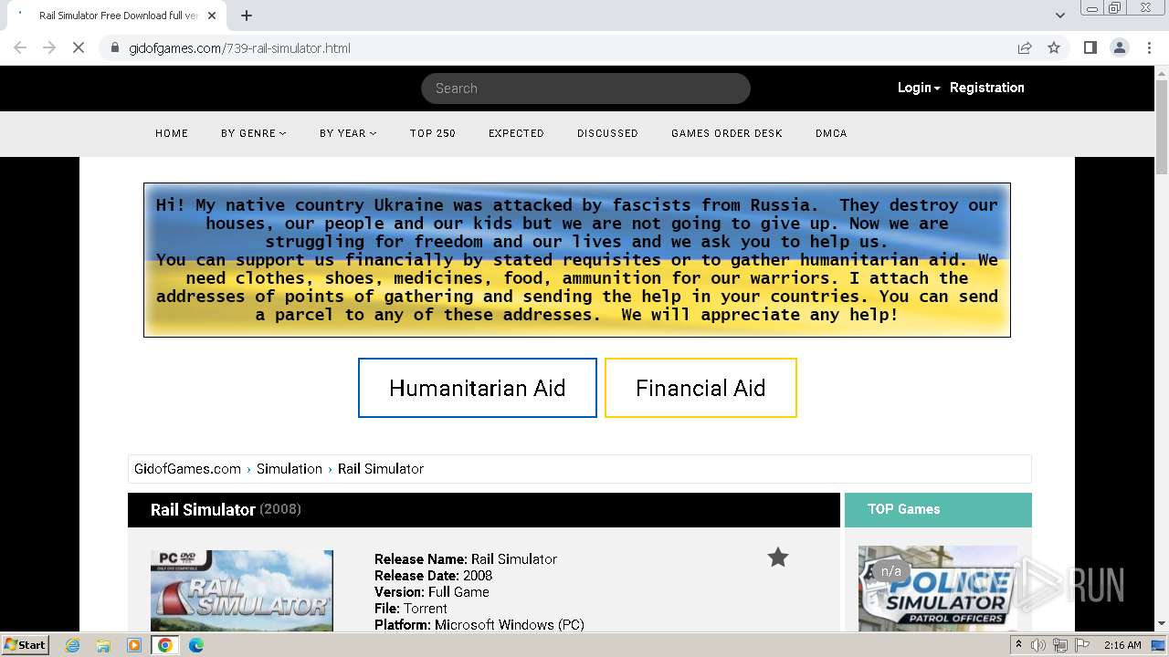Open the Chrome profile icon
The image size is (1169, 657).
1119,47
